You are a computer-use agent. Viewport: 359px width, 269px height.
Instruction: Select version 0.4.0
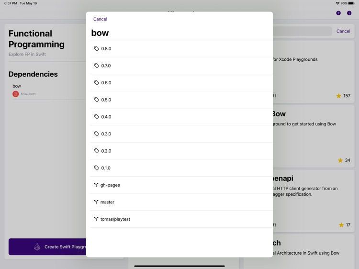tap(181, 117)
